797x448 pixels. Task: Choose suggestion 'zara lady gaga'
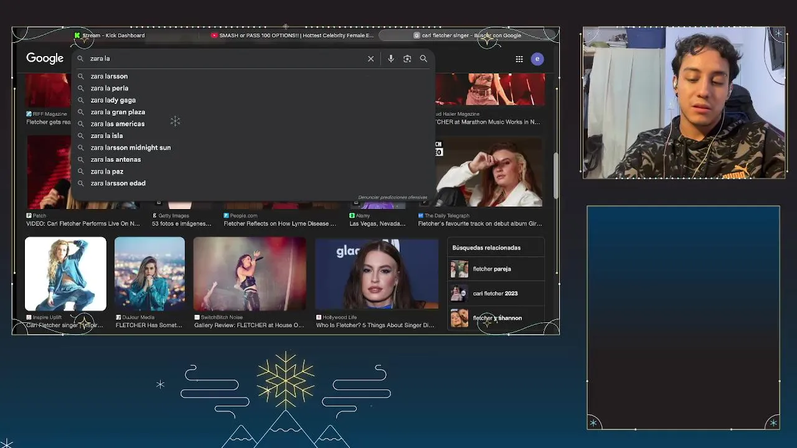tap(113, 100)
